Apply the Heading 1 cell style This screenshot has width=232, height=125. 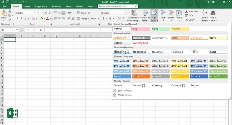[x=122, y=52]
